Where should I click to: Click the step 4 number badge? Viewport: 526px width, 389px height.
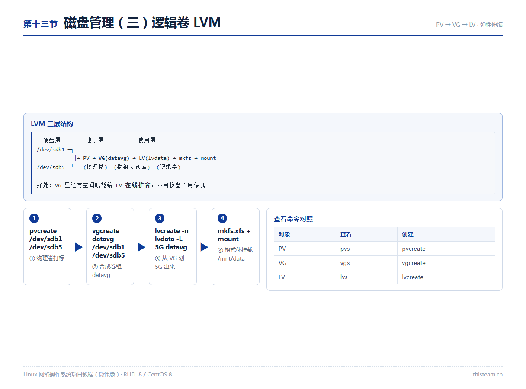pos(222,218)
